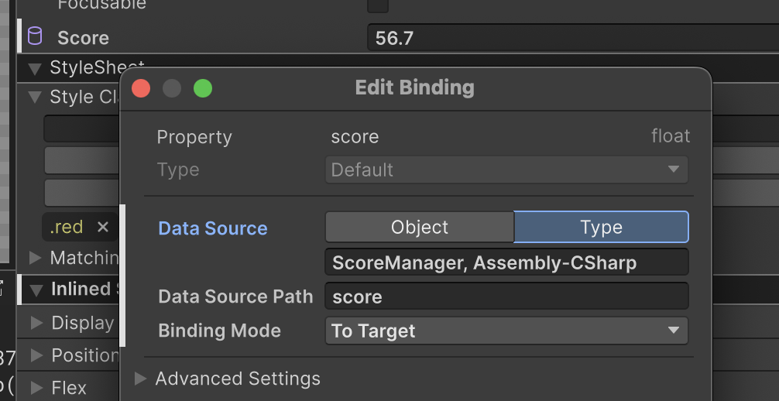This screenshot has height=401, width=779.
Task: Toggle the Focusable checkbox
Action: 378,5
